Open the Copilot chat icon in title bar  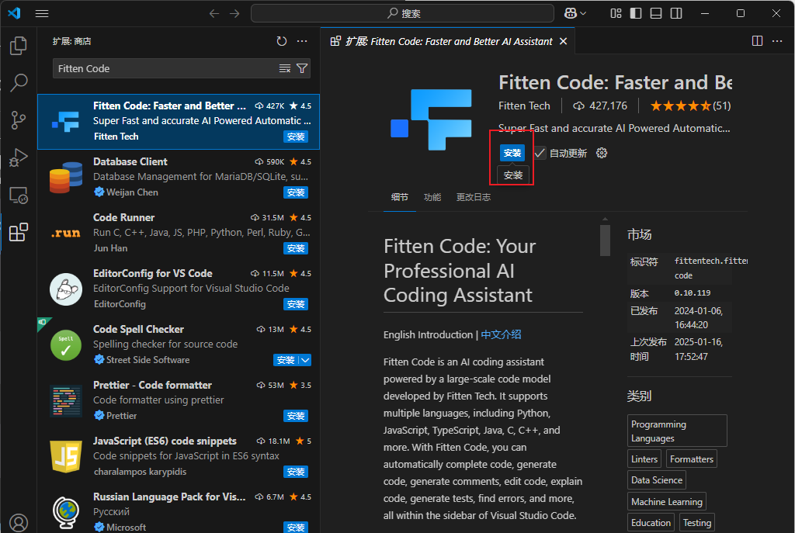(571, 14)
